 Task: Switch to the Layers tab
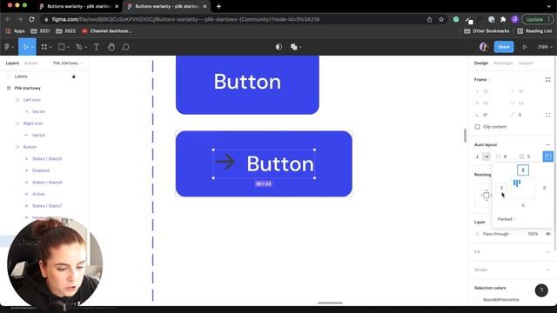pyautogui.click(x=12, y=63)
